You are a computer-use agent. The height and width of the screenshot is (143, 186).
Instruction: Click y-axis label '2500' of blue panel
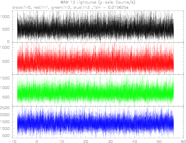tap(5, 108)
